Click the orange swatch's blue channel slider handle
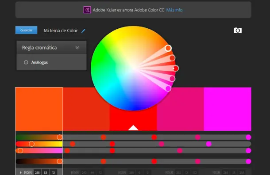 coord(20,151)
